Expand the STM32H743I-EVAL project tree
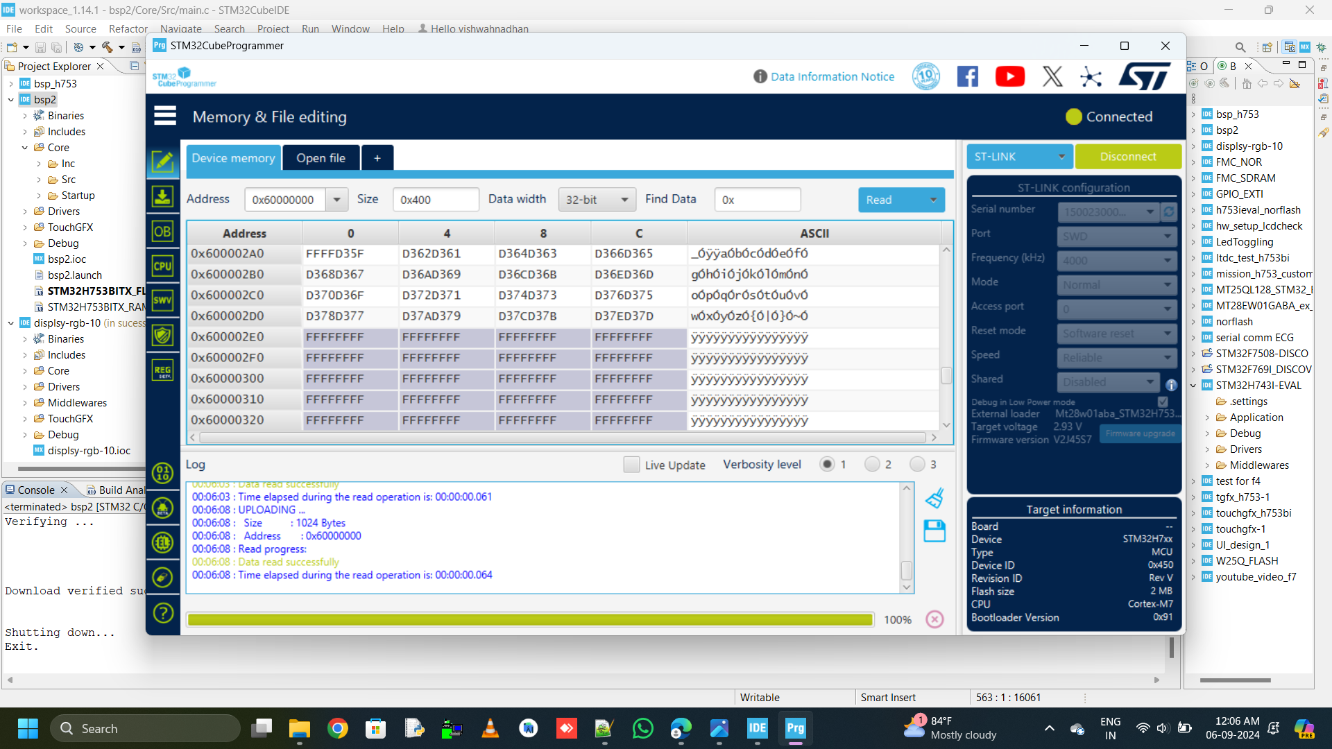This screenshot has height=749, width=1332. click(x=1195, y=385)
